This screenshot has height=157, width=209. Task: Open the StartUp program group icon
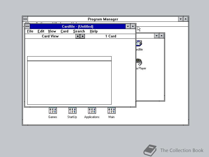pos(72,111)
